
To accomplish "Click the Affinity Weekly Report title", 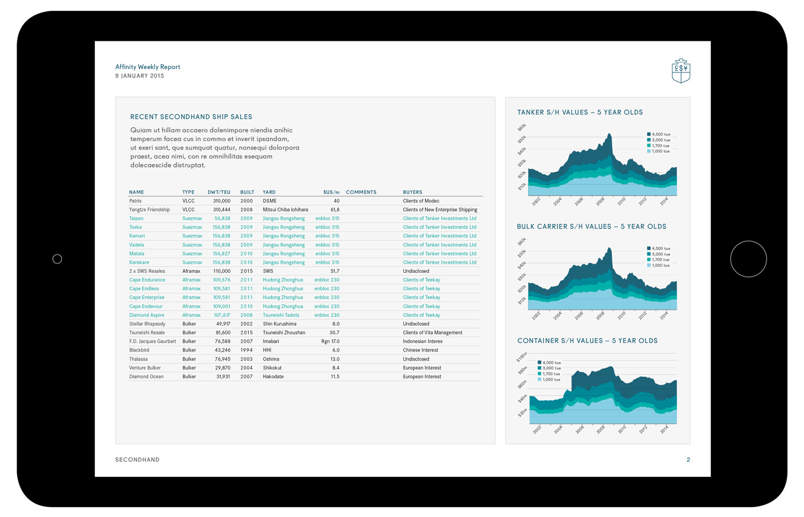I will click(x=148, y=67).
